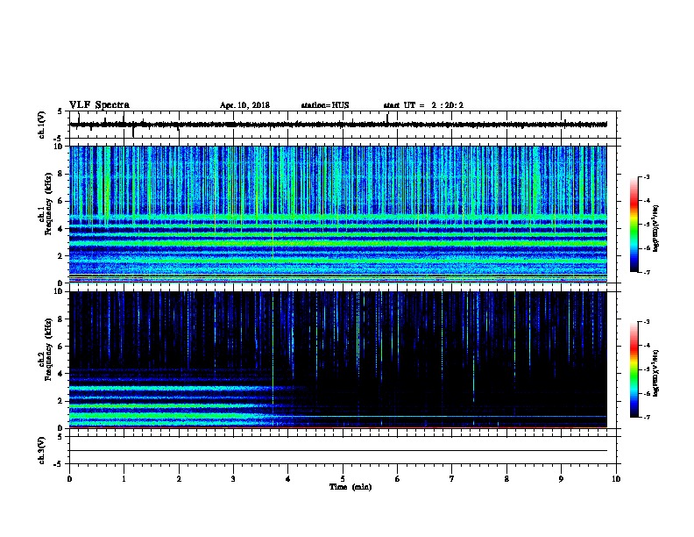The image size is (694, 537).
Task: Click the "10" kHz tick on ch.1 frequency axis
Action: click(x=60, y=147)
